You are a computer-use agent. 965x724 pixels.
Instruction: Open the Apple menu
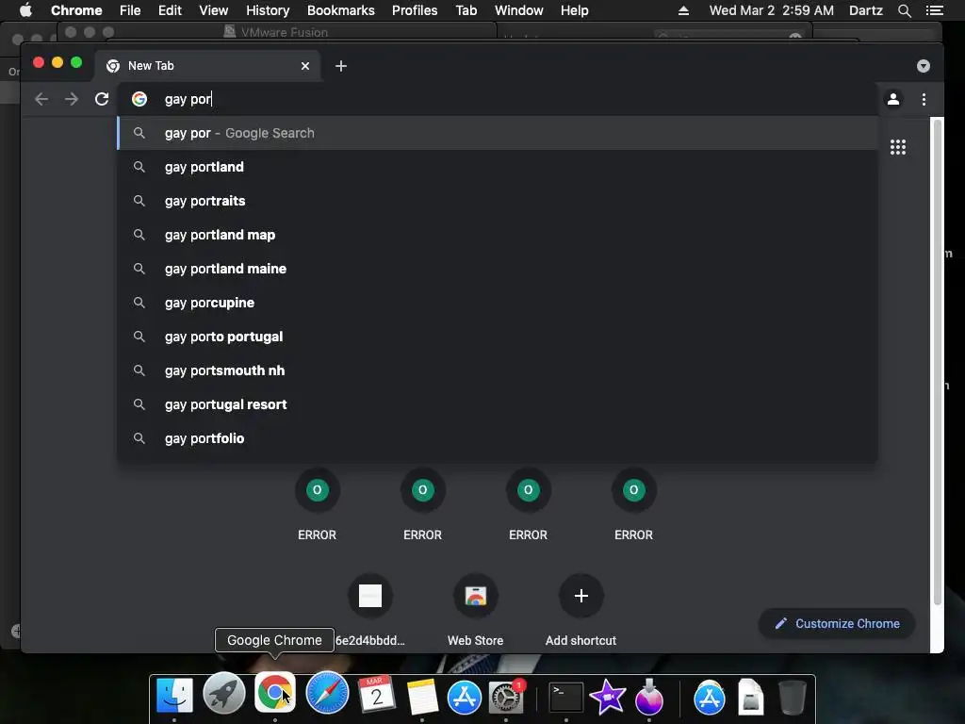(x=25, y=10)
